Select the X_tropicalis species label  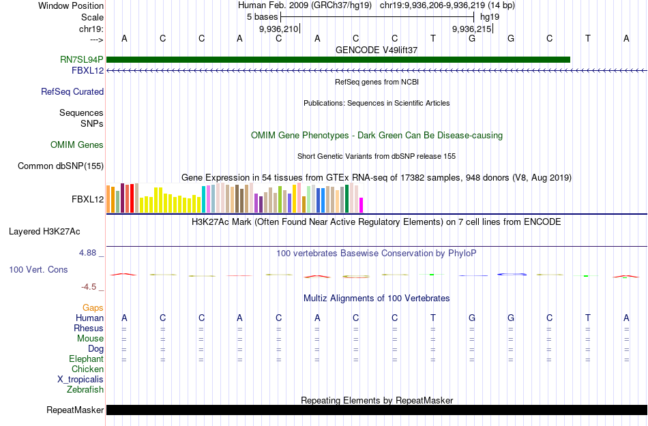click(80, 380)
